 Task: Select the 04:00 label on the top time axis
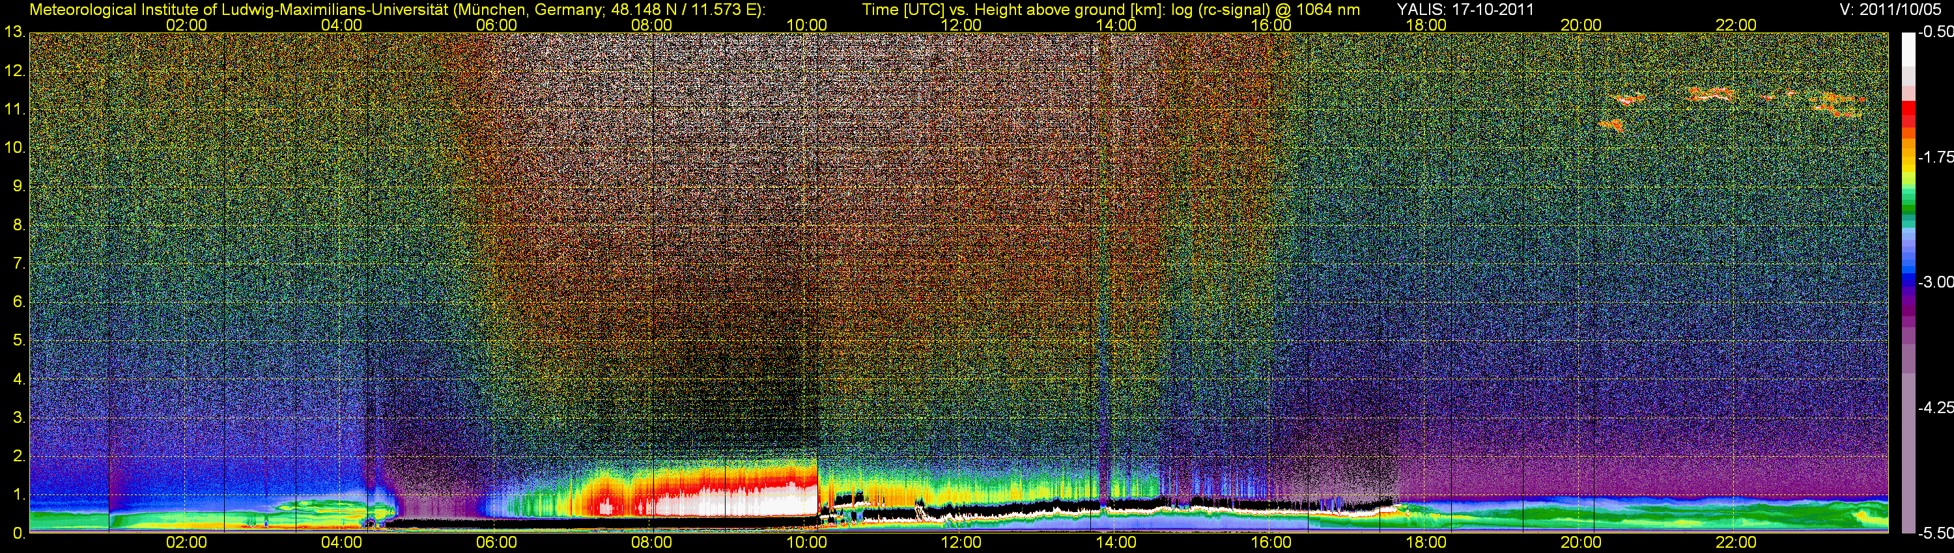coord(341,25)
